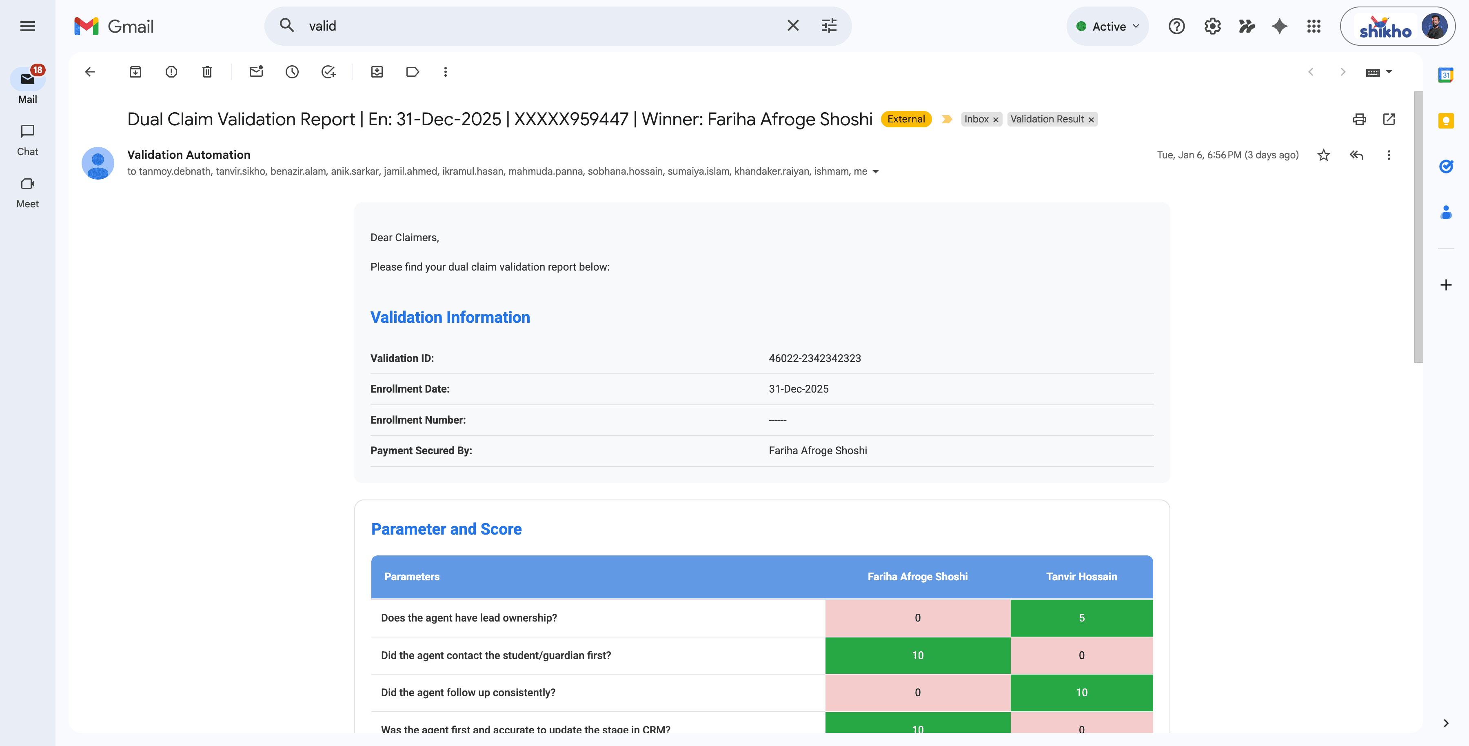
Task: Switch to the Chat section
Action: pyautogui.click(x=27, y=139)
